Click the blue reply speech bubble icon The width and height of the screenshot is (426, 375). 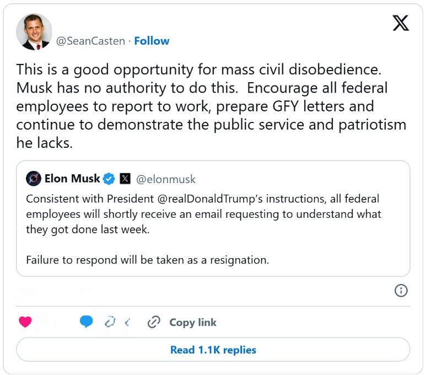click(x=87, y=322)
